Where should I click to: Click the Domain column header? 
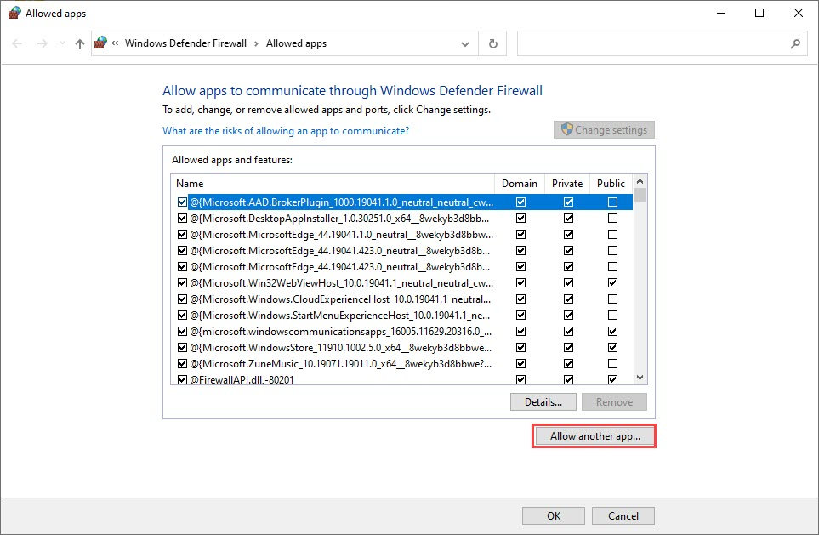point(519,184)
